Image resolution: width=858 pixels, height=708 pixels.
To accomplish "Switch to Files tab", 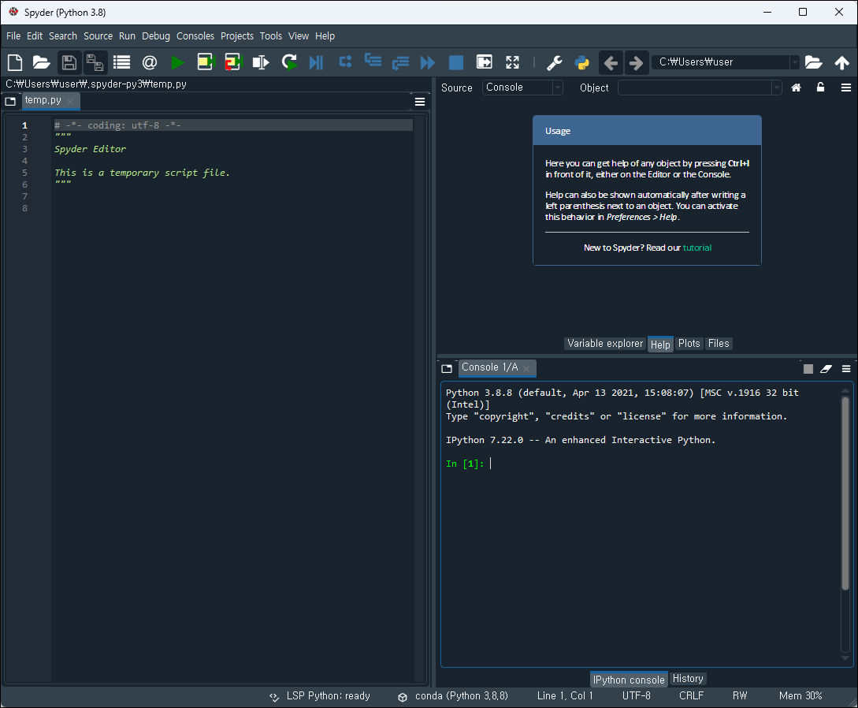I will tap(719, 343).
